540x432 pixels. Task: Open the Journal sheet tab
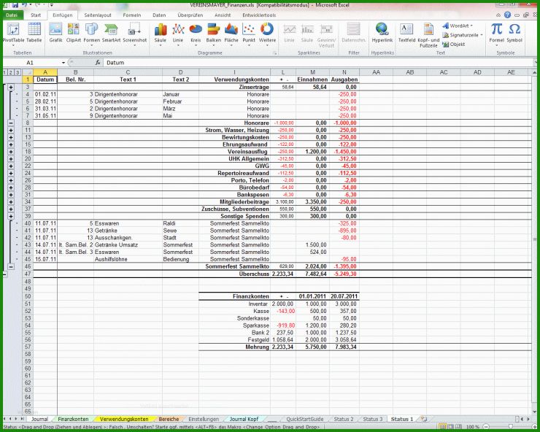39,419
